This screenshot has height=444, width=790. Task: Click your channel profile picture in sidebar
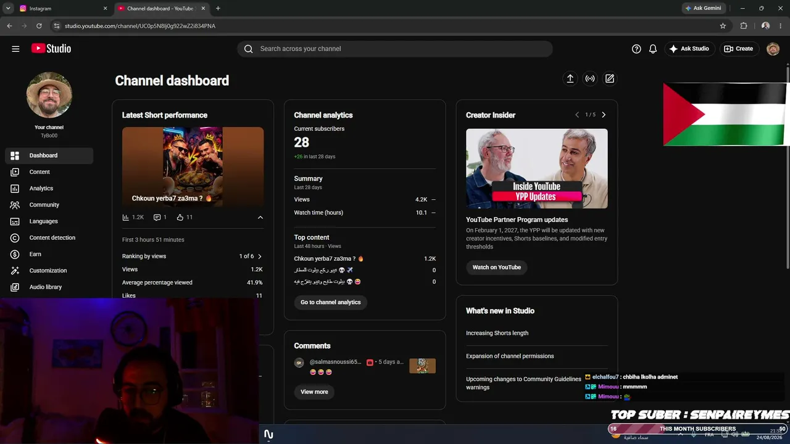point(49,95)
